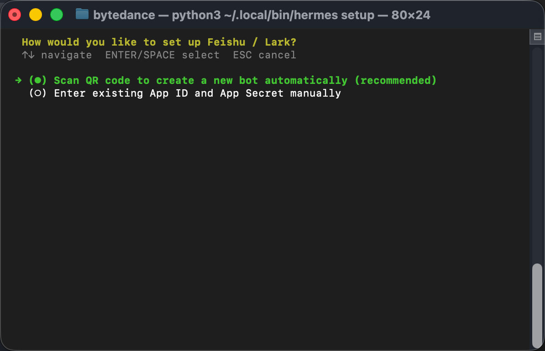
Task: Close the terminal with the red button
Action: (x=15, y=15)
